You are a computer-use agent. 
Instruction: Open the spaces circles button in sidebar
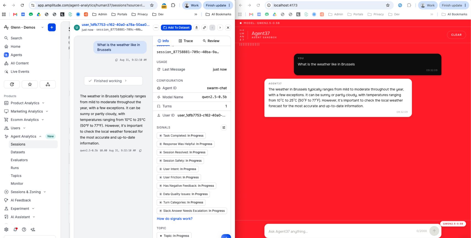click(x=48, y=84)
